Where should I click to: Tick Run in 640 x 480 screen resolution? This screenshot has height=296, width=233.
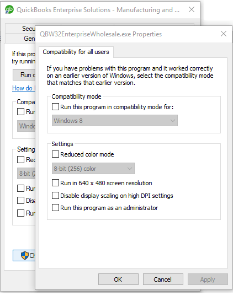point(55,183)
